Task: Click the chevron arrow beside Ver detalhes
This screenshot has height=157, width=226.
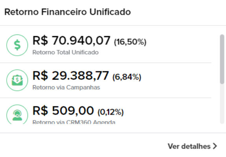Action: tap(215, 146)
